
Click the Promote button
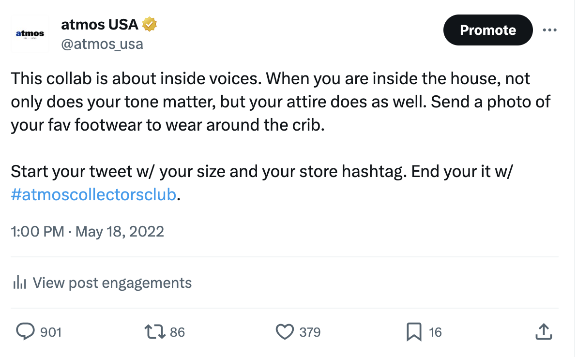click(487, 30)
